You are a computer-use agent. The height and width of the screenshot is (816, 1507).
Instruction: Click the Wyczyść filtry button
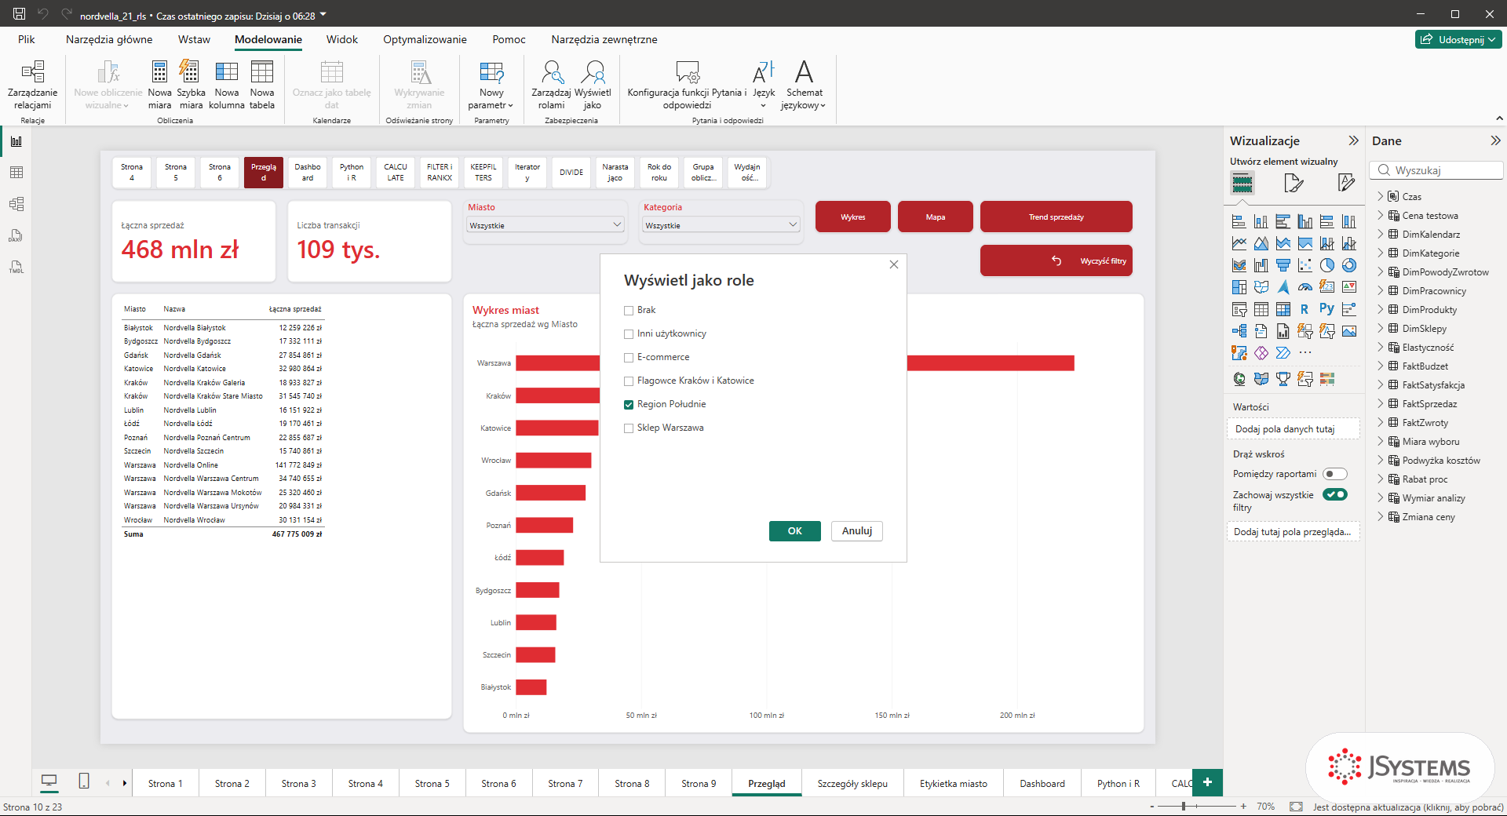coord(1056,260)
